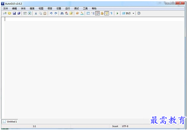The image size is (188, 130).
Task: Open the 字体 menu
Action: click(x=23, y=8)
